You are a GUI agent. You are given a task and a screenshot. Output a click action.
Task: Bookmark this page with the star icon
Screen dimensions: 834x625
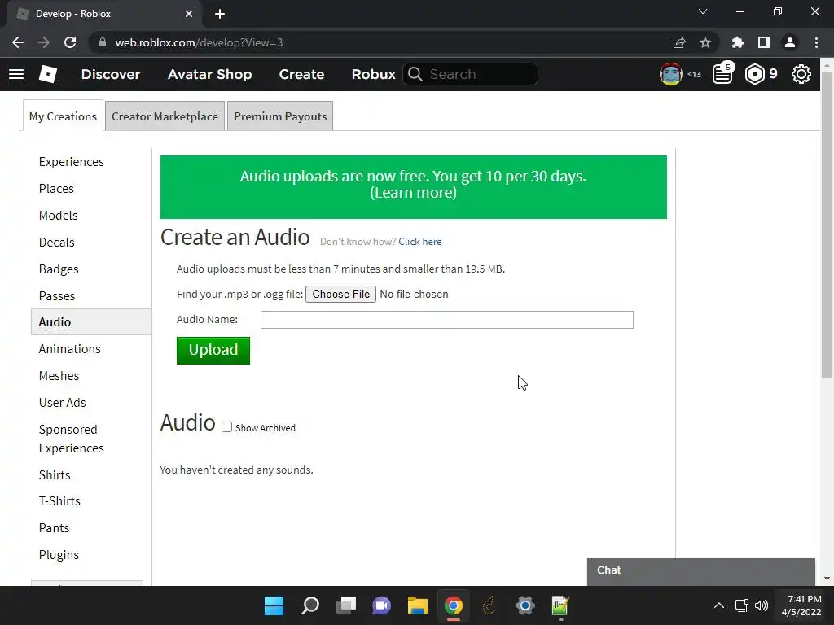click(x=705, y=42)
